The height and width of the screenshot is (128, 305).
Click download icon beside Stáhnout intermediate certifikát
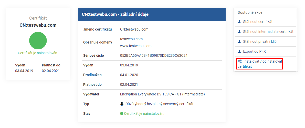coord(239,31)
